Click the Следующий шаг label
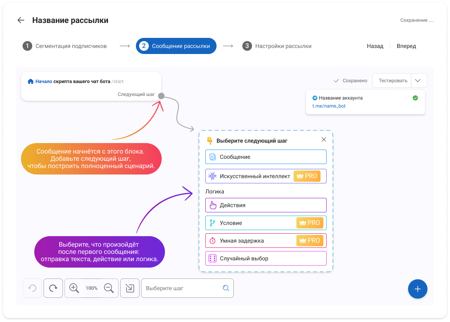Screen dimensions: 450x322 (136, 94)
